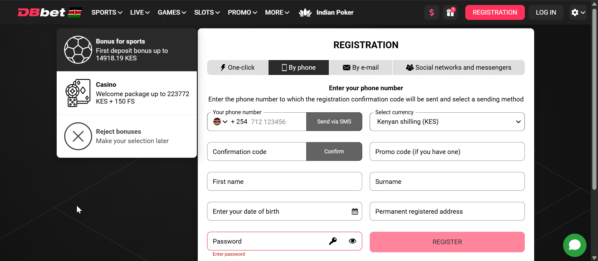The height and width of the screenshot is (261, 598).
Task: Open the dollar payments icon
Action: click(431, 12)
